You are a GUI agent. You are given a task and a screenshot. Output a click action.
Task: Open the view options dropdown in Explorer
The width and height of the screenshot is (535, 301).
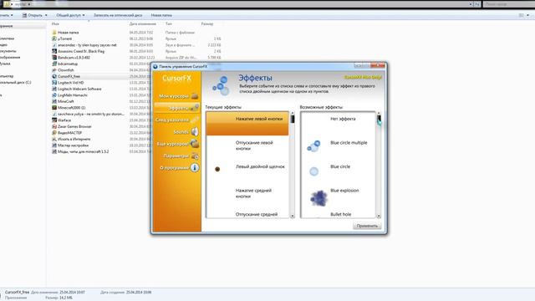(x=527, y=15)
